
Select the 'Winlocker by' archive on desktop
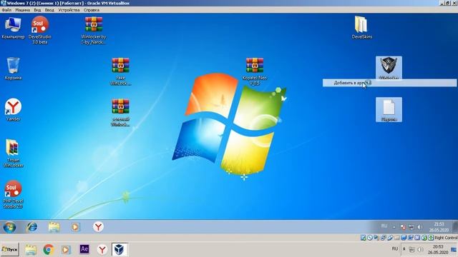coord(94,30)
